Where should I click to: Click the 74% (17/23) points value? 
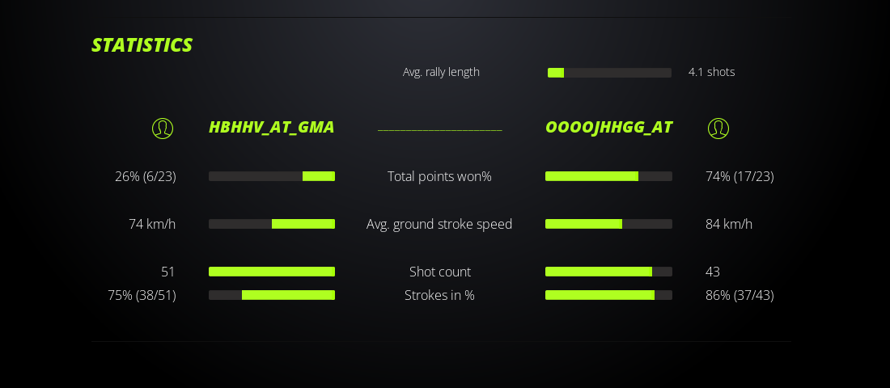[x=740, y=176]
